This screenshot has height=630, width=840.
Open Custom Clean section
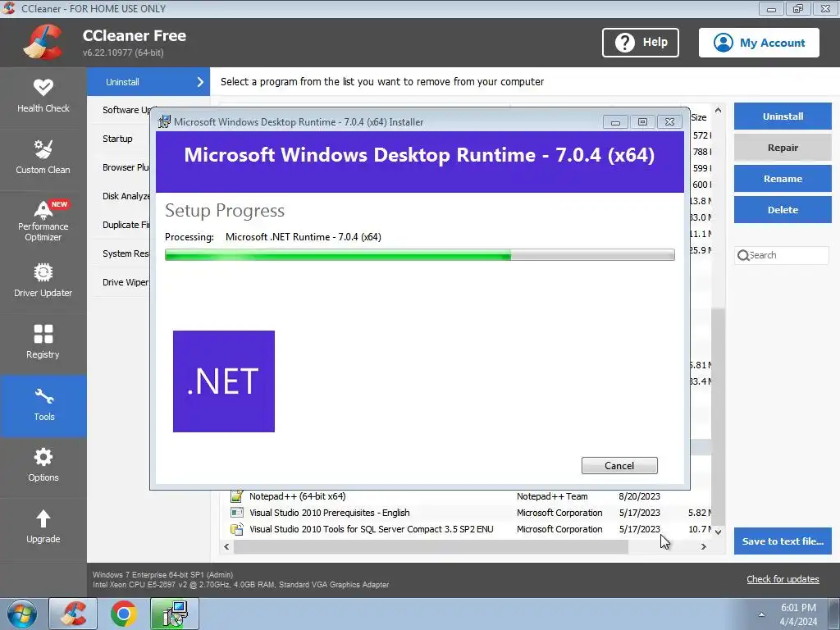coord(43,158)
